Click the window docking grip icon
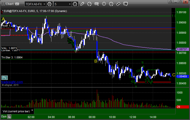190x120 pixels. point(3,4)
